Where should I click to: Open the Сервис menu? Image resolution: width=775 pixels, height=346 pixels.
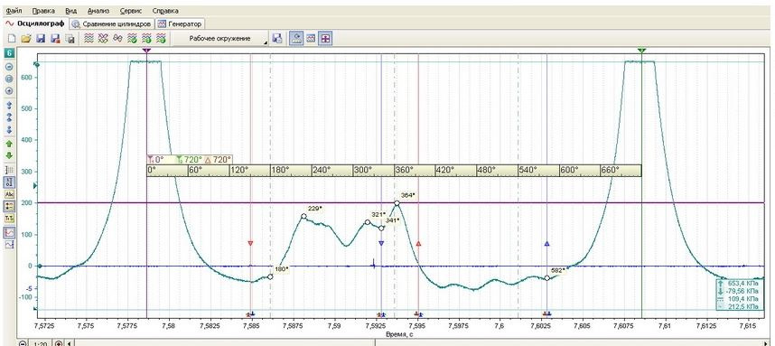coord(130,10)
